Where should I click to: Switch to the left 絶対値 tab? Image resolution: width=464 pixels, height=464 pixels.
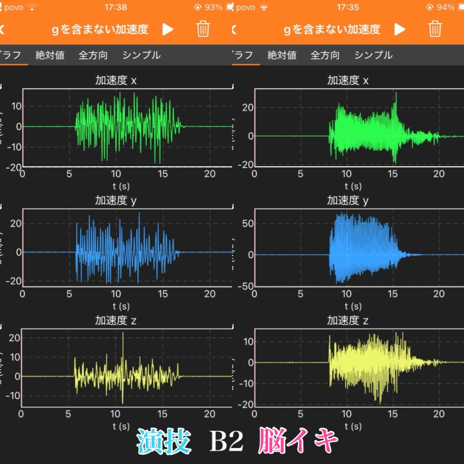(50, 55)
